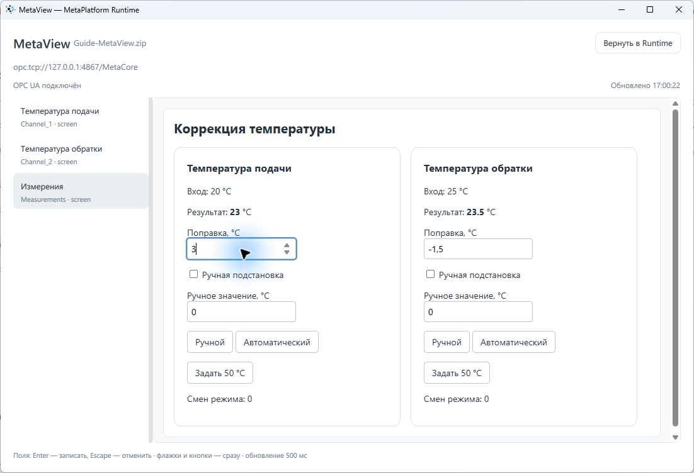The height and width of the screenshot is (473, 694).
Task: Click Ручной button in Температура подачи card
Action: [x=210, y=342]
